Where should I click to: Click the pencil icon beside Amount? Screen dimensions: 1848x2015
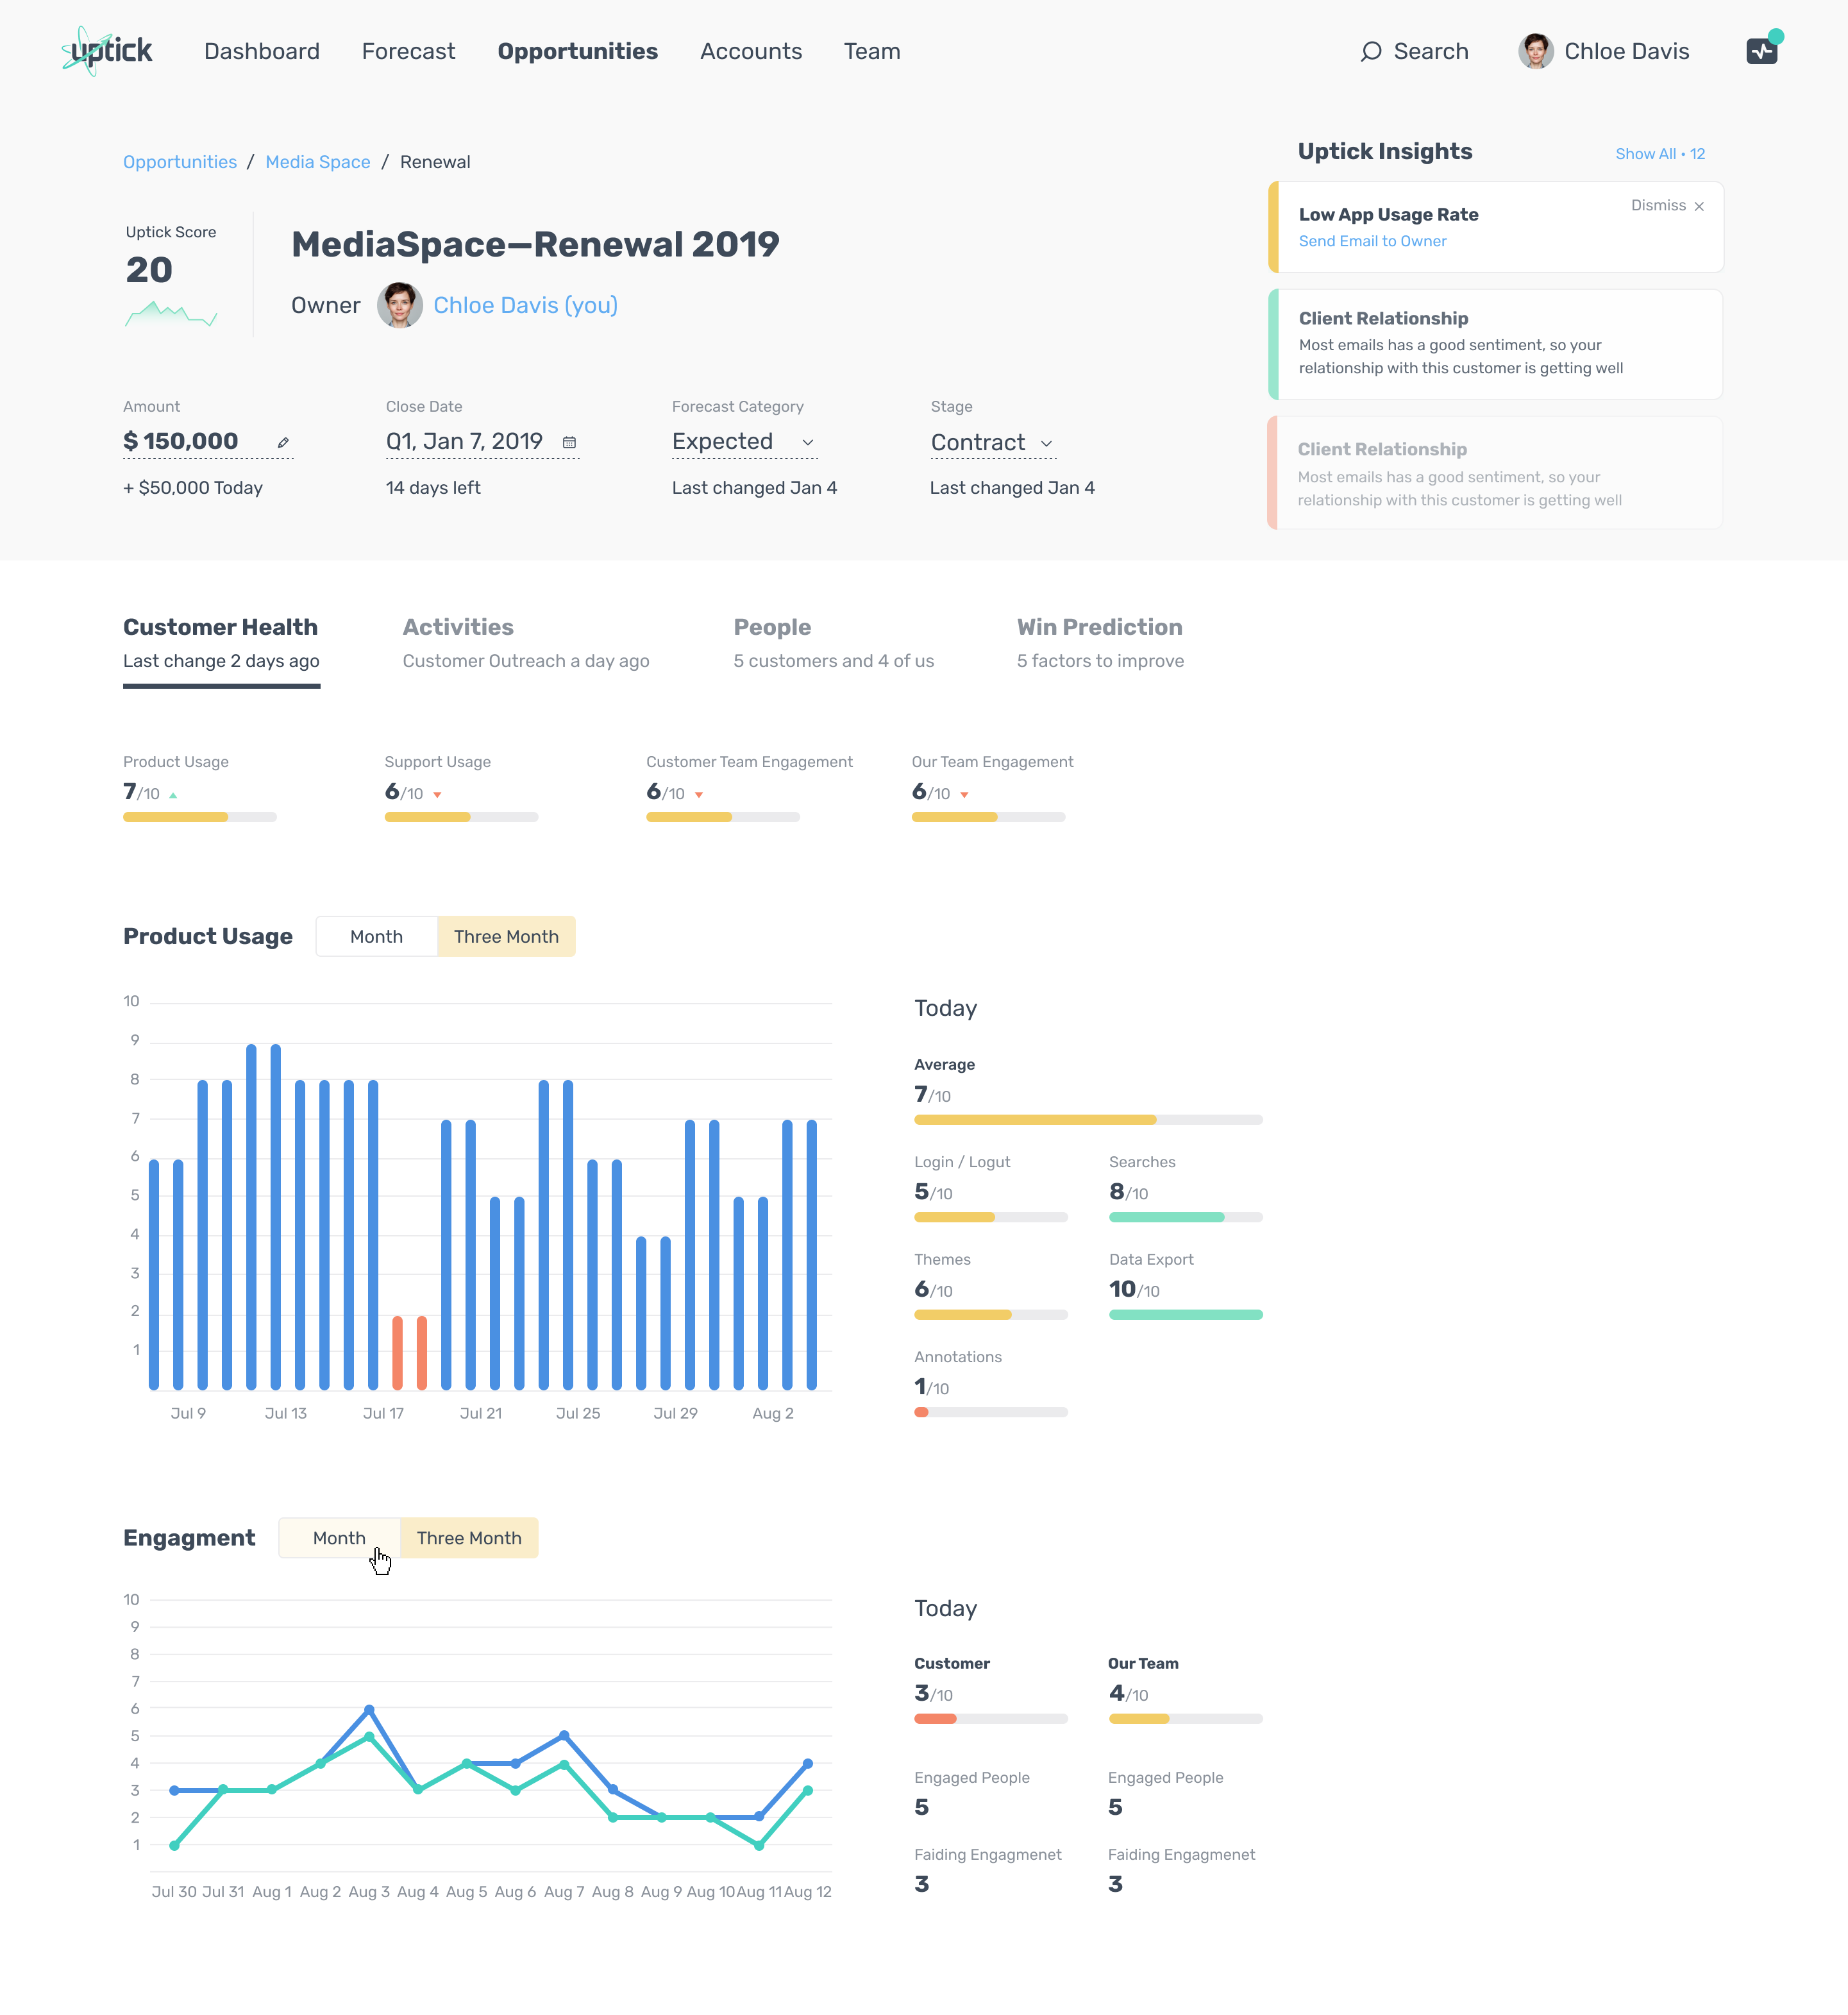click(x=283, y=442)
